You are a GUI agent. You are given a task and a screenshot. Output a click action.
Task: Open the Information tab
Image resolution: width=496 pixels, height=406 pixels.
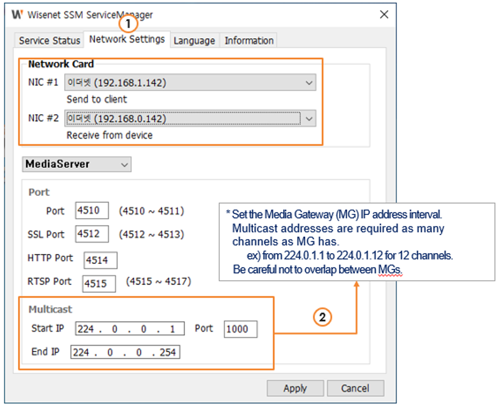click(x=249, y=41)
